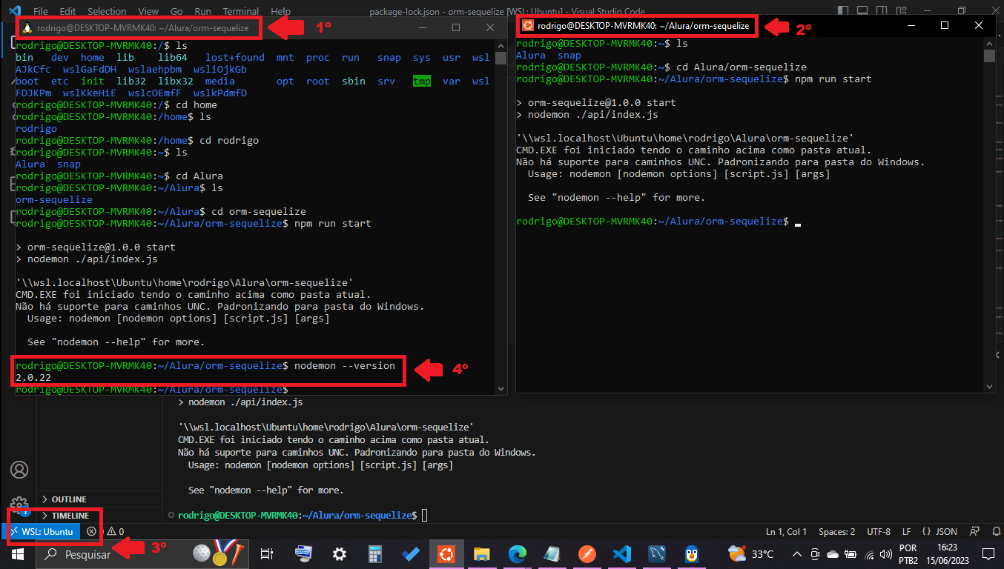Focus the VS Code integrated terminal prompt

click(424, 515)
